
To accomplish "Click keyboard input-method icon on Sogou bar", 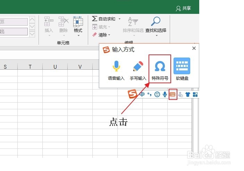I will [173, 94].
